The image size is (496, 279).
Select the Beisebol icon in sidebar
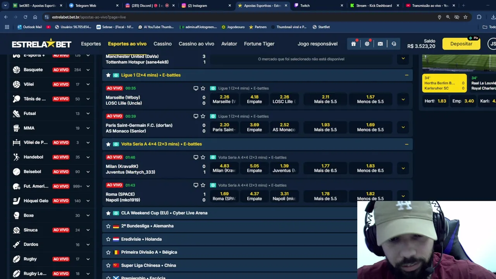point(16,172)
